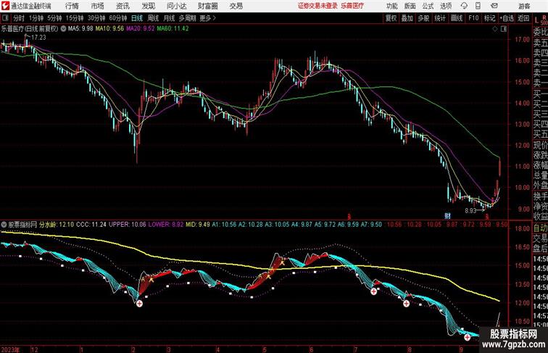548x353 pixels.
Task: Click the 证券交易未登录 login link
Action: 317,6
